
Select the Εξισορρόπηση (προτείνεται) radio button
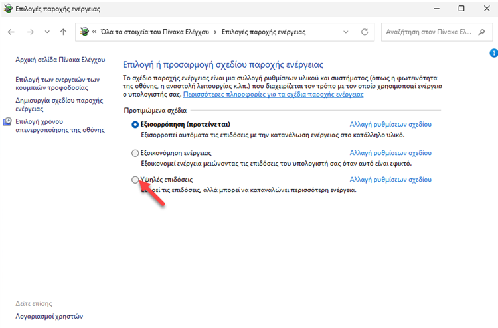click(135, 124)
